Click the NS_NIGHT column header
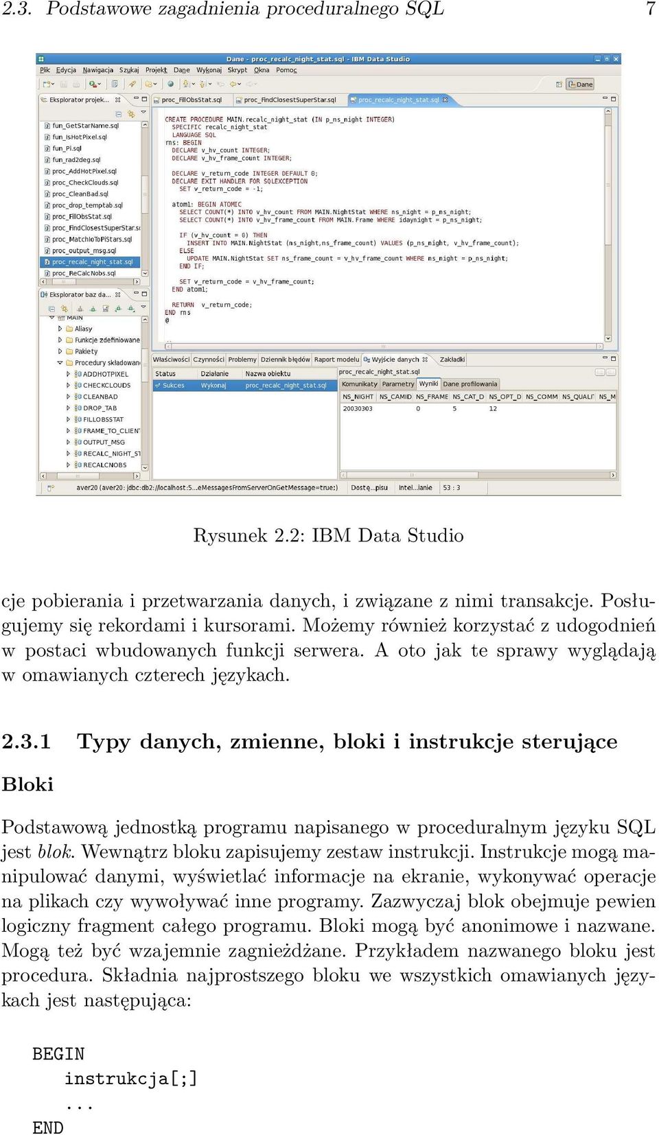659x1135 pixels. [358, 397]
